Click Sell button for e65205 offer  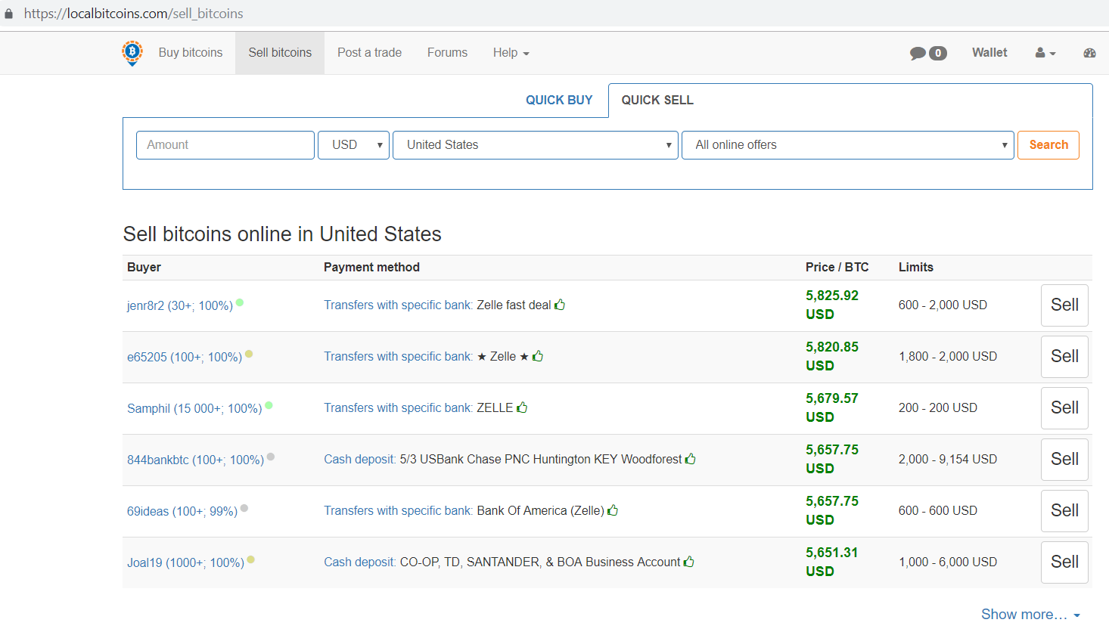pos(1064,357)
